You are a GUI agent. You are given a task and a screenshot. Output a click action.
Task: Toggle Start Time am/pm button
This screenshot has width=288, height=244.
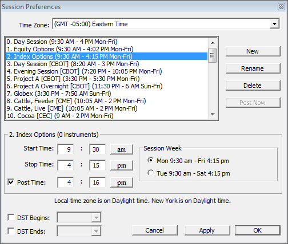coord(122,149)
